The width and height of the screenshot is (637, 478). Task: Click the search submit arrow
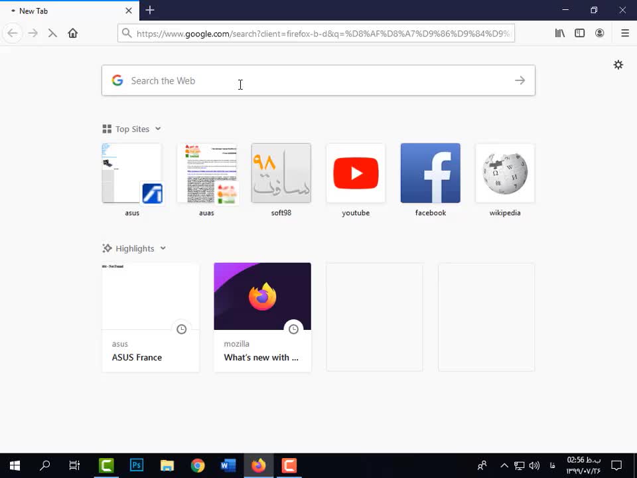pyautogui.click(x=520, y=80)
